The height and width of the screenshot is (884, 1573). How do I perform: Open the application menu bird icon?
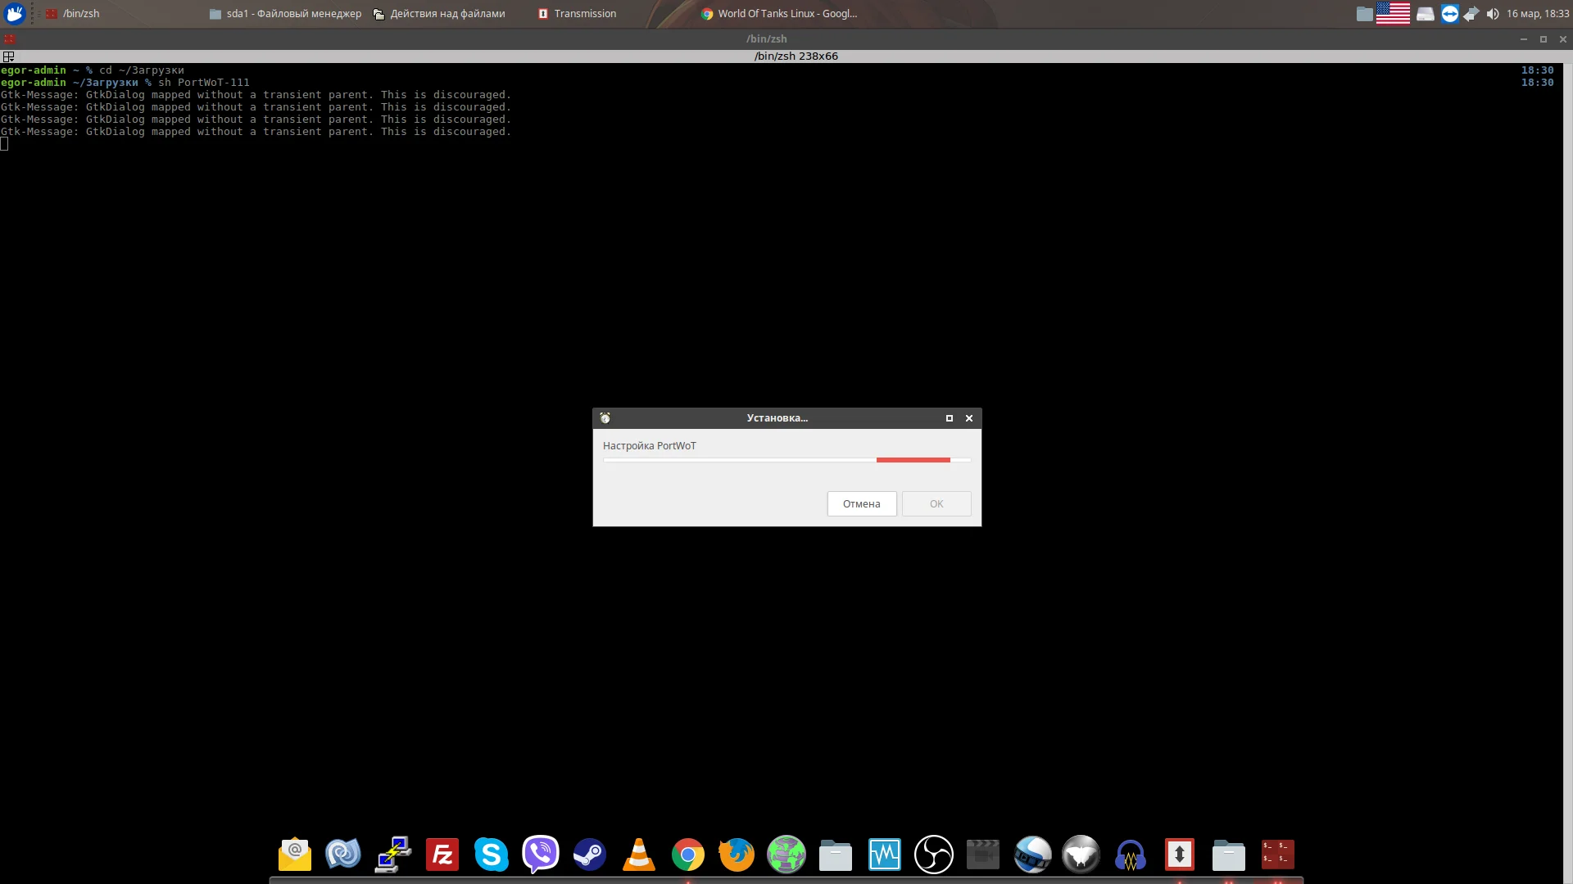click(15, 13)
